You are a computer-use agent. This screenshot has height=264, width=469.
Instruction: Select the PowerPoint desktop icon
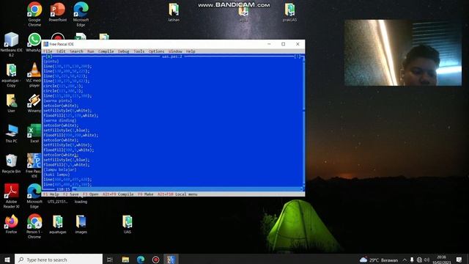point(57,12)
